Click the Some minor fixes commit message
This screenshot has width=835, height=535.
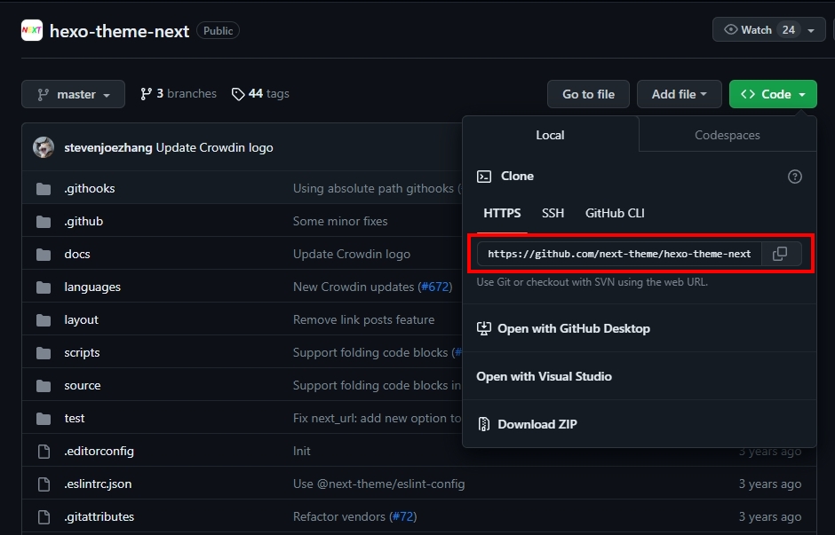(x=340, y=221)
